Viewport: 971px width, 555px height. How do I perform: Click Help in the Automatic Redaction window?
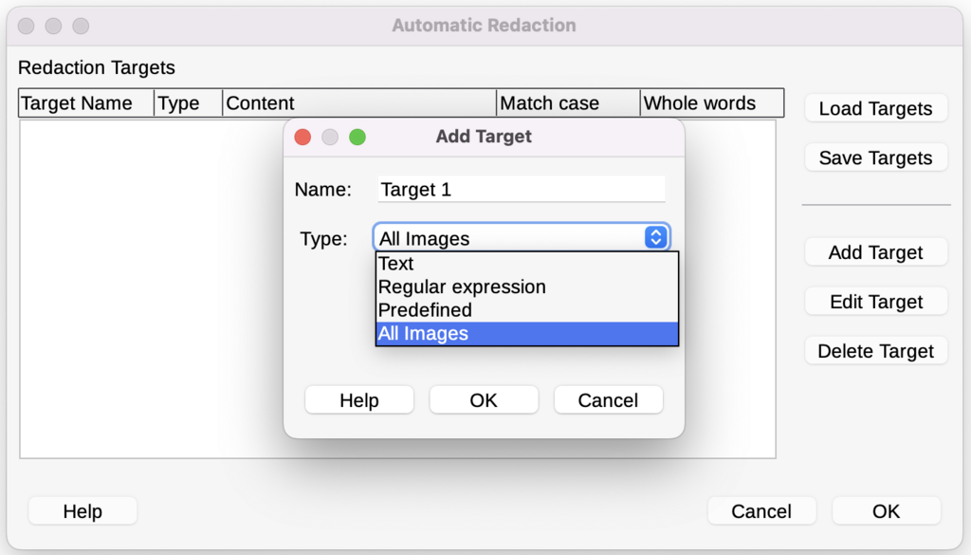tap(82, 510)
